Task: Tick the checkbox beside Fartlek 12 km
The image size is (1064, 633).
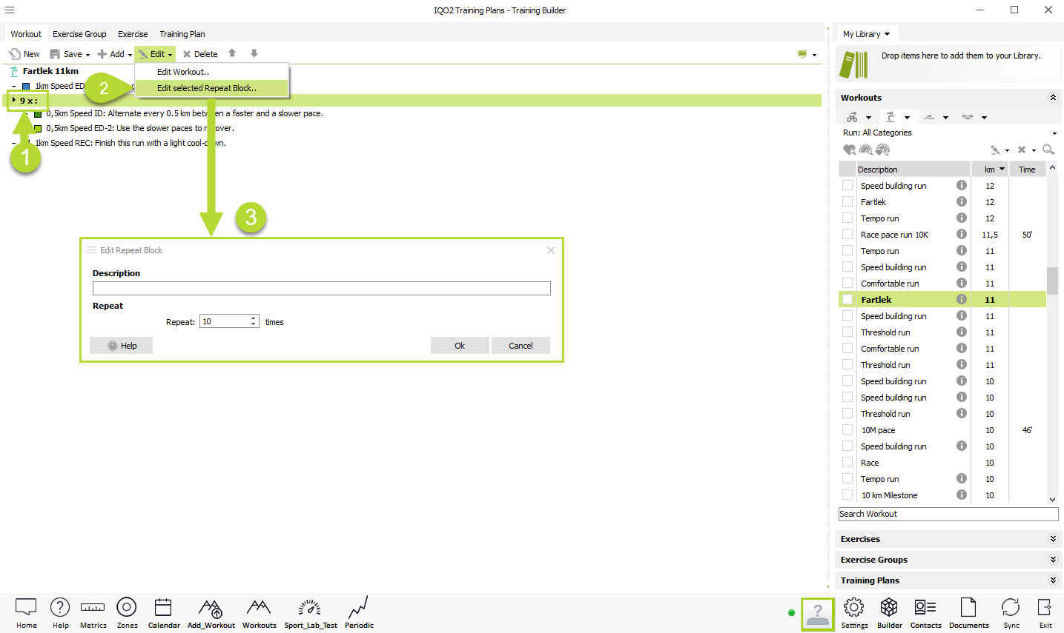Action: 847,202
